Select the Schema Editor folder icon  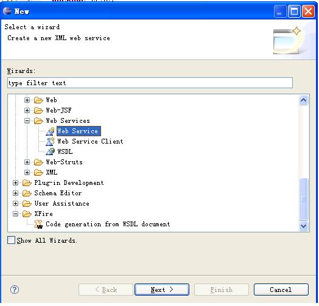click(27, 193)
